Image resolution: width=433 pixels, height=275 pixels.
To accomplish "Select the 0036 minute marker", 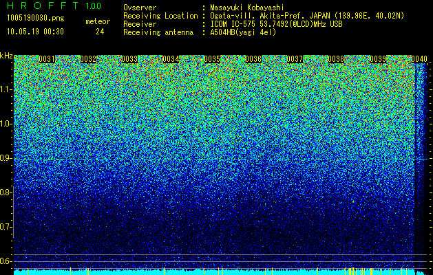I will [253, 59].
